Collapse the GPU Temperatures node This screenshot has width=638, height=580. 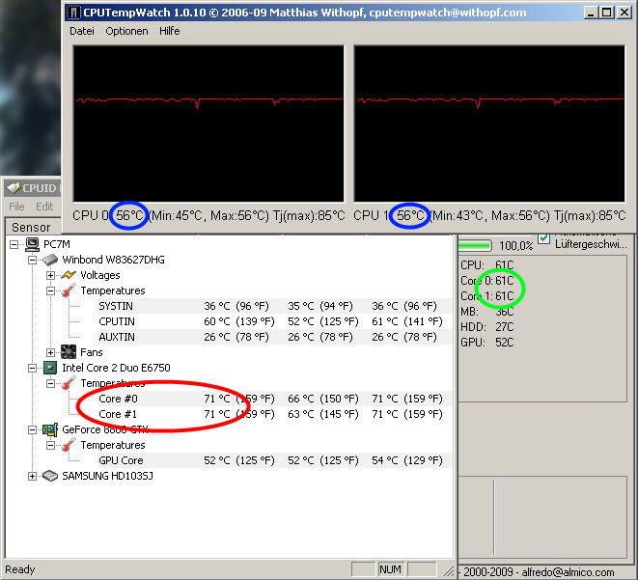tap(50, 445)
